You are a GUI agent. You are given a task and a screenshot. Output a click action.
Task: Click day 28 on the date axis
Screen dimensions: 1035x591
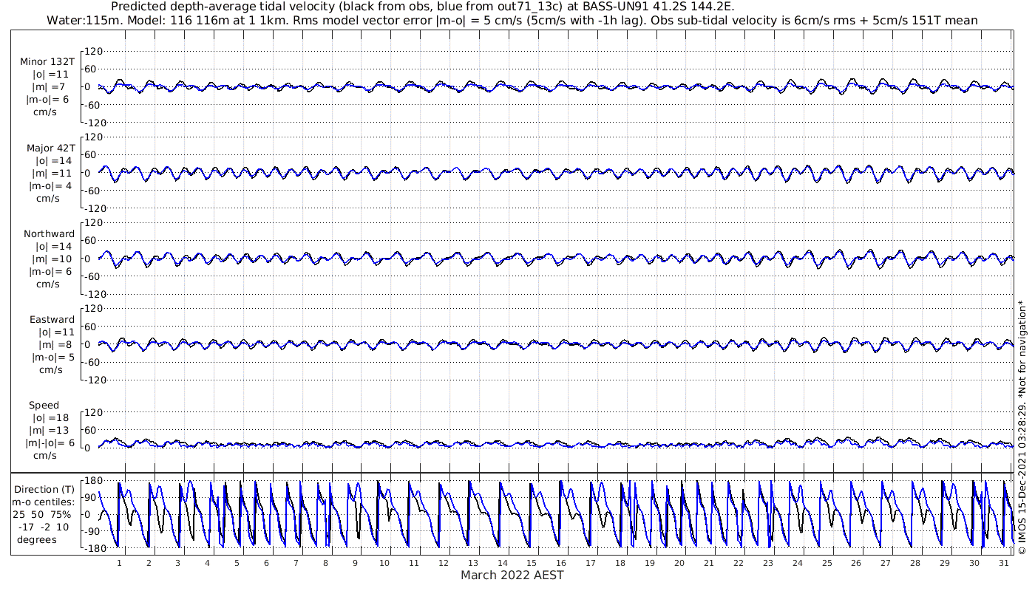[x=915, y=563]
